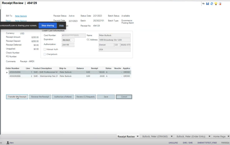Close the Home Page tab
Viewport: 230px width, 145px height.
pyautogui.click(x=228, y=136)
